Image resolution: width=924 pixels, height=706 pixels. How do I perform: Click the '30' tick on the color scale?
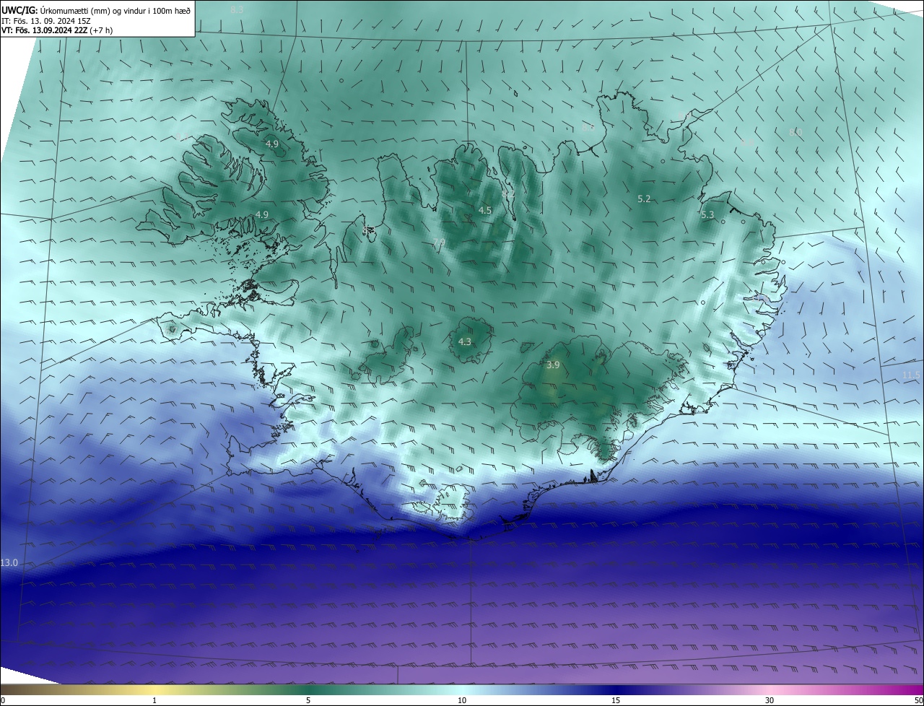(x=770, y=700)
